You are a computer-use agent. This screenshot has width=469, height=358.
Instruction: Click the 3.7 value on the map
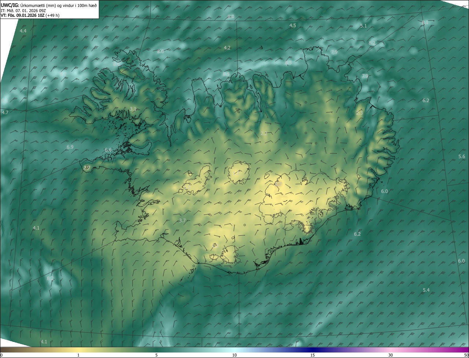point(182,220)
